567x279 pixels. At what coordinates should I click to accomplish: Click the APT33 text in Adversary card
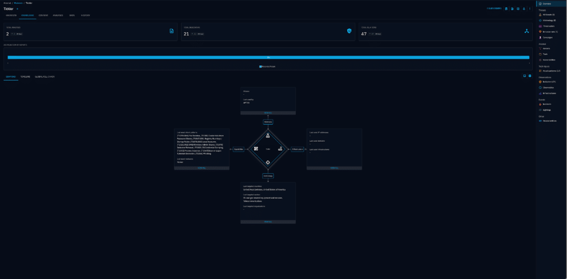click(246, 102)
